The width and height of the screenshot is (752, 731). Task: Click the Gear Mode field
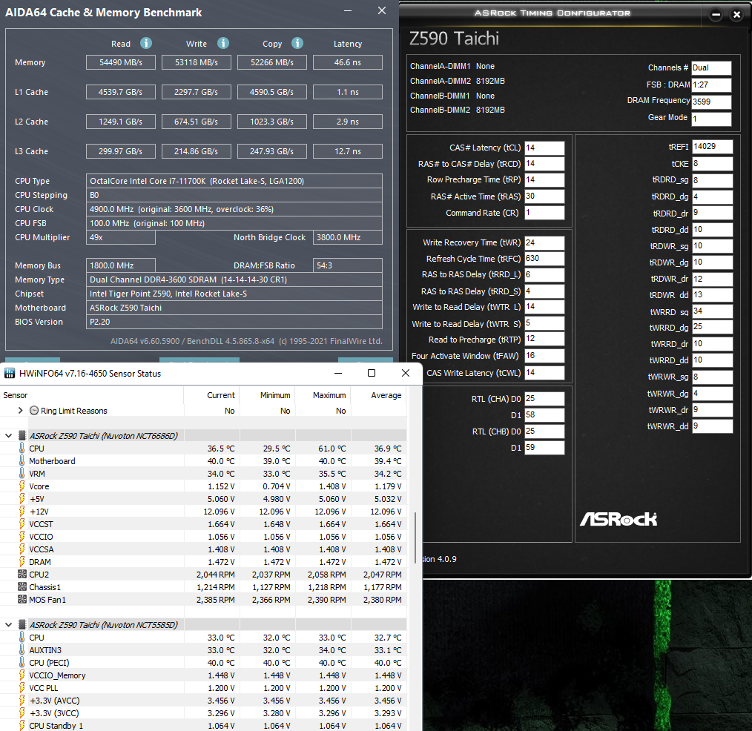(711, 118)
